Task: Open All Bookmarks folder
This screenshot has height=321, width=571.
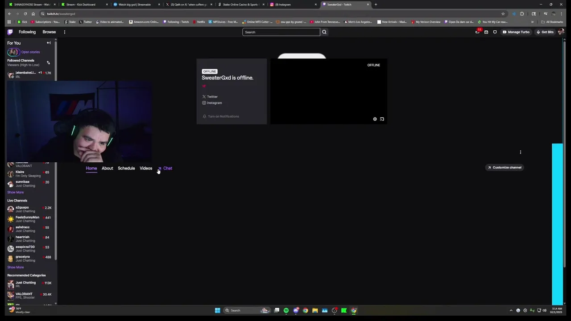Action: 552,22
